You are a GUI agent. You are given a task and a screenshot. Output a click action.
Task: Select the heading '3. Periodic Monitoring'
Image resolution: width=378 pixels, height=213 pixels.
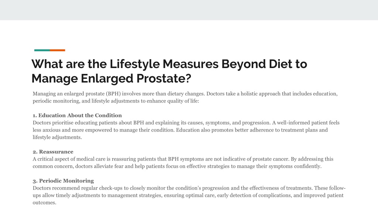tap(63, 180)
